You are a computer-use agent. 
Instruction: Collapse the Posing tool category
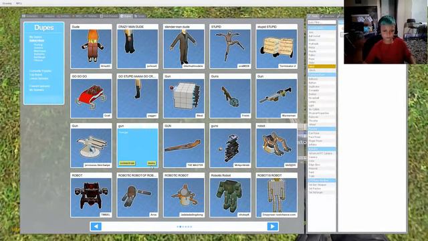tap(322, 129)
